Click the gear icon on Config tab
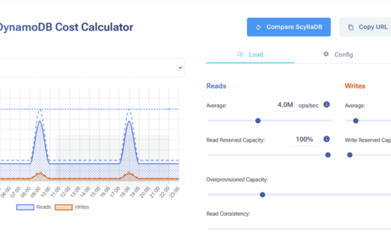The image size is (391, 234). (326, 54)
